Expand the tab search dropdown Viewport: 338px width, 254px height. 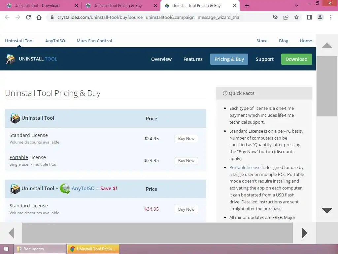point(297,6)
